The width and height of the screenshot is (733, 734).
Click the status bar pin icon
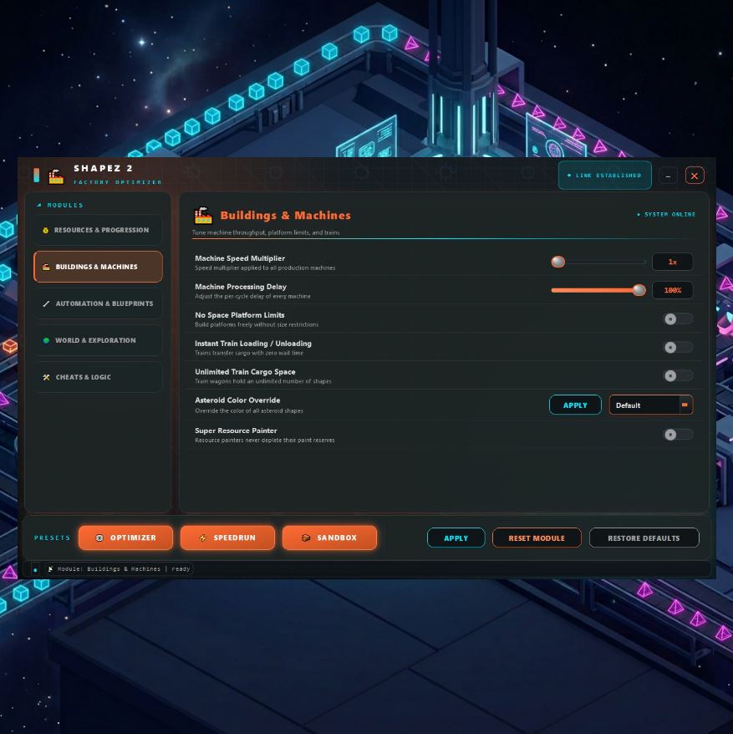tap(50, 568)
